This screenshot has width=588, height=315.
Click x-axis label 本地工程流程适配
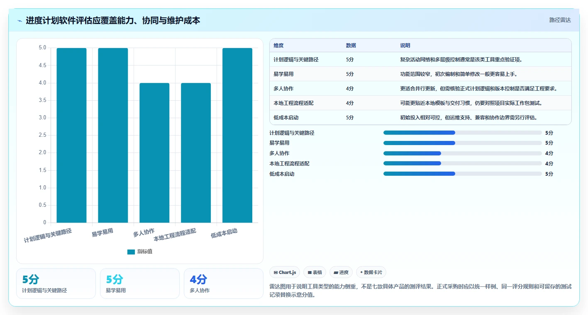175,235
